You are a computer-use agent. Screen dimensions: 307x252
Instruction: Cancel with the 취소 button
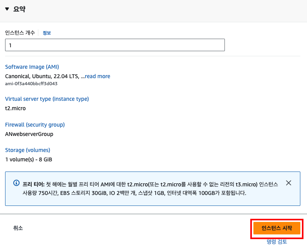[18, 228]
